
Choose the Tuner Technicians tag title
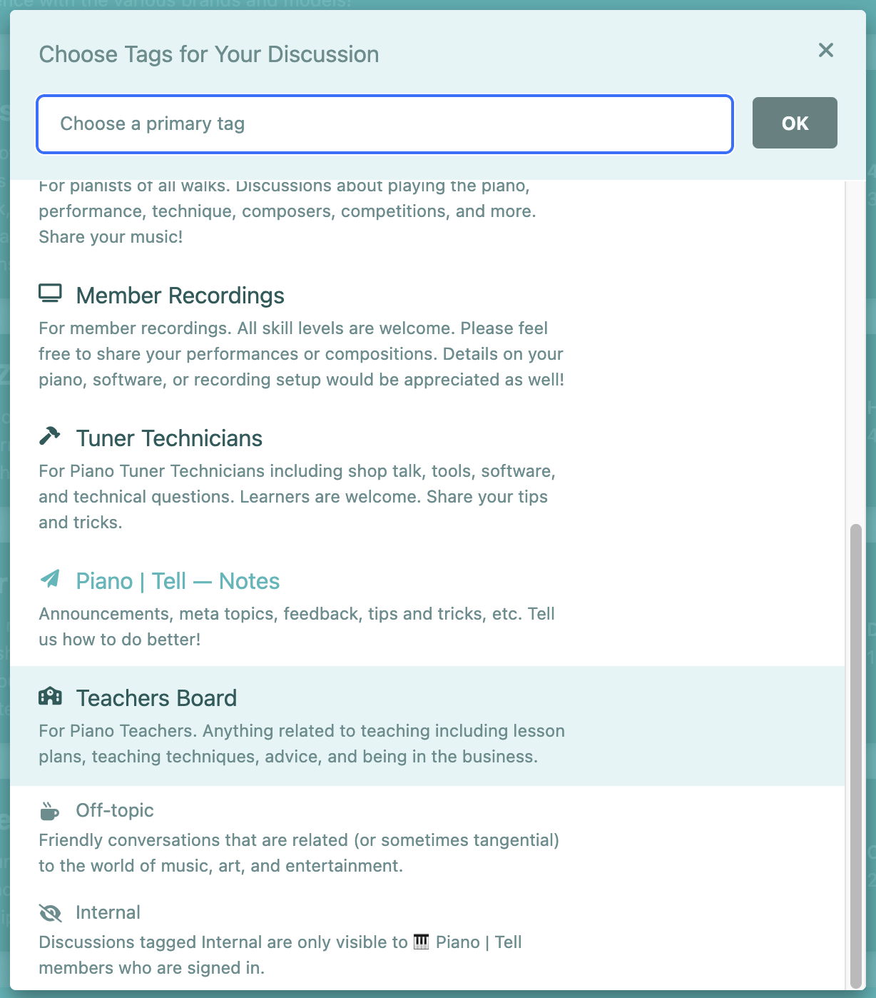pyautogui.click(x=169, y=438)
